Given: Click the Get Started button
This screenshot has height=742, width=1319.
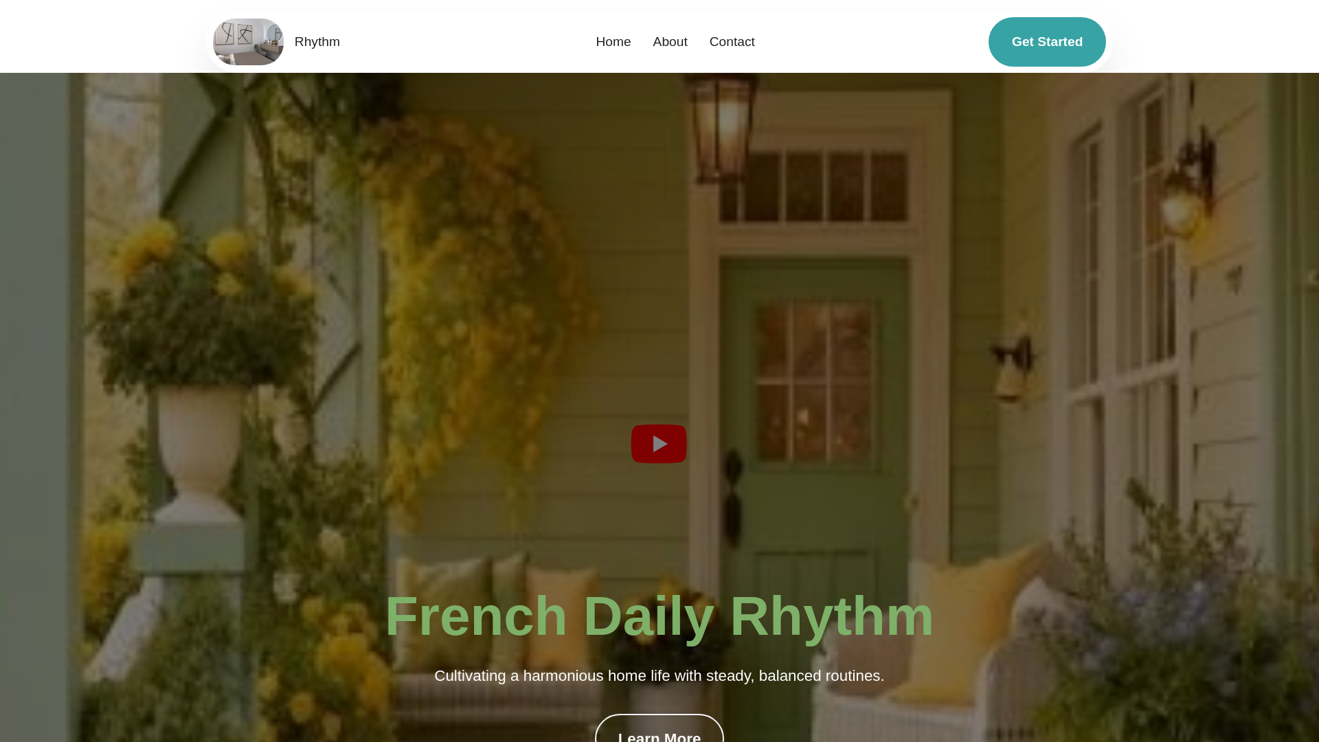Looking at the screenshot, I should [1047, 42].
